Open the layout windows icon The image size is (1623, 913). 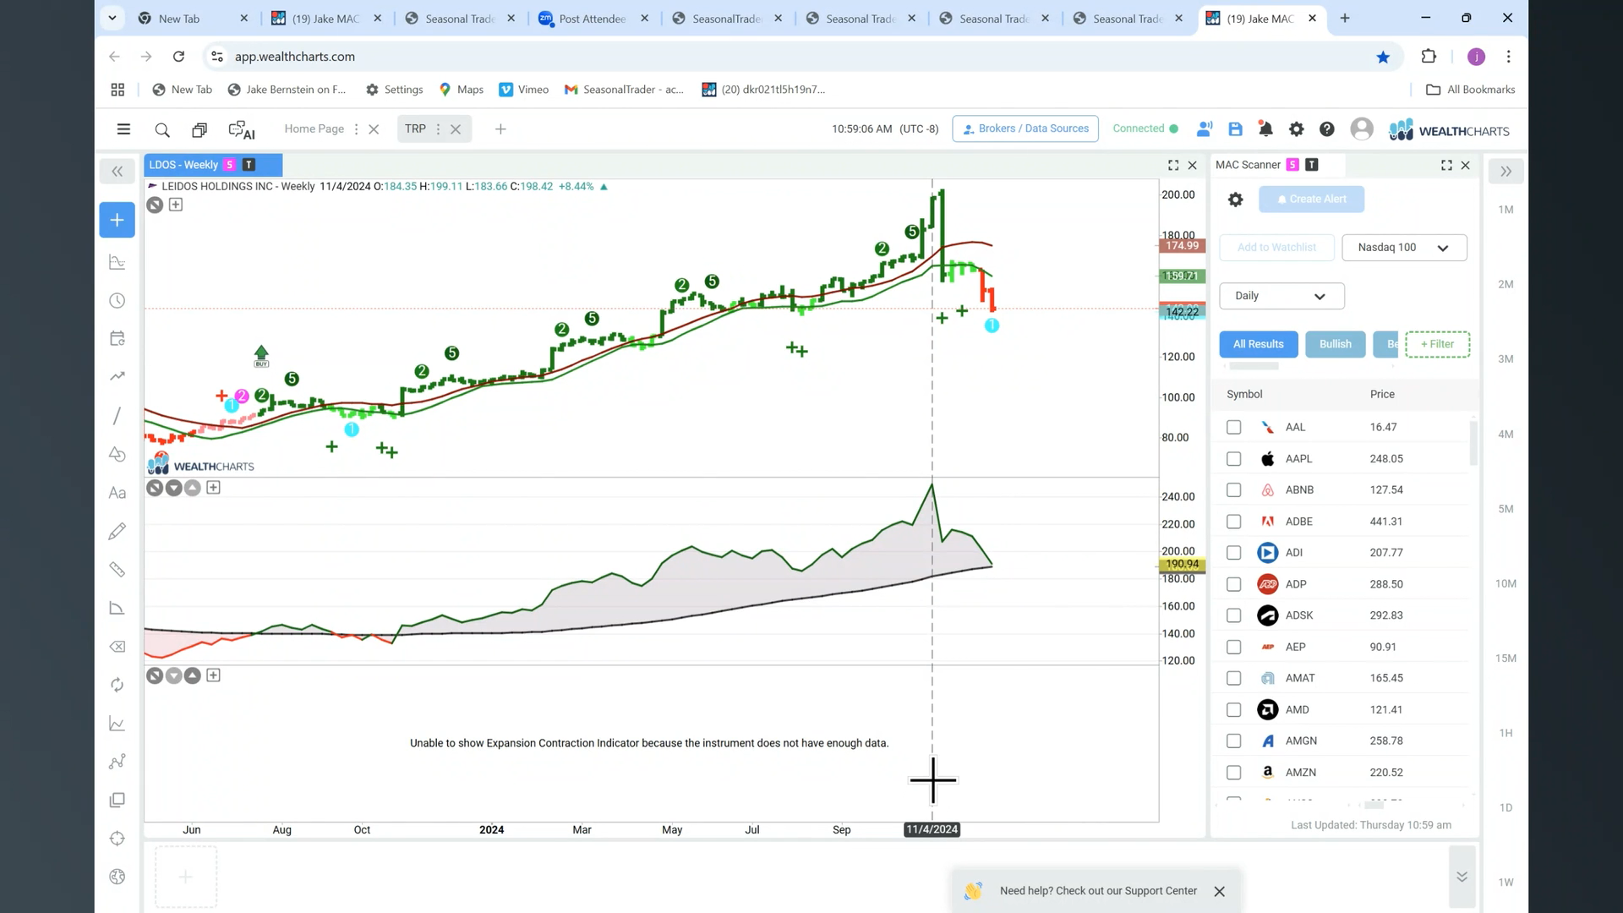[x=199, y=129]
